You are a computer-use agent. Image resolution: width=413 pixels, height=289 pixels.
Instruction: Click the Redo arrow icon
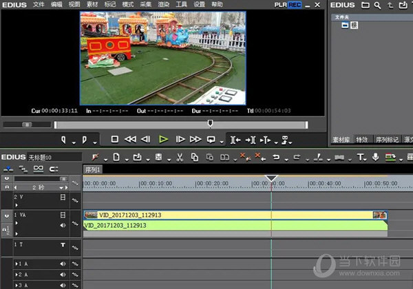click(x=297, y=157)
